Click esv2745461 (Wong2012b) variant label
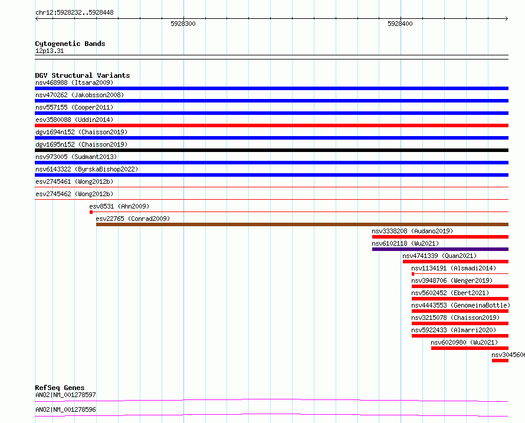 click(x=74, y=181)
